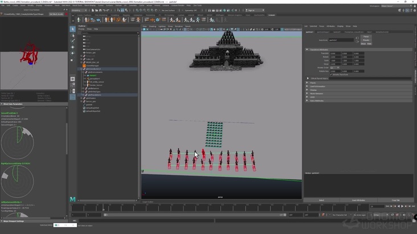
Task: Click the Presets button
Action: pos(366,40)
